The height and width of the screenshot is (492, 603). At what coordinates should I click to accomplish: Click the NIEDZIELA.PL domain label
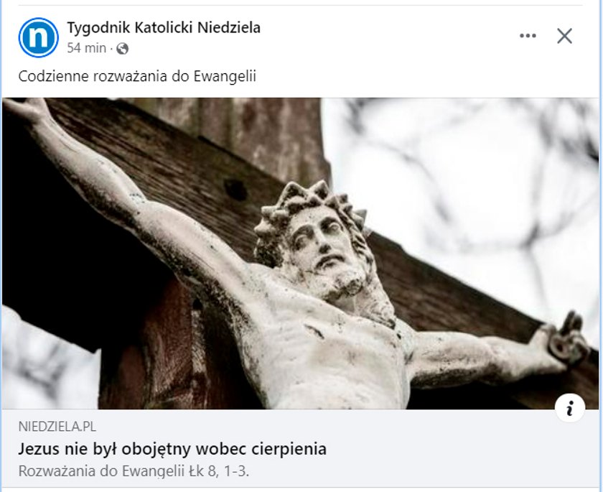coord(57,427)
